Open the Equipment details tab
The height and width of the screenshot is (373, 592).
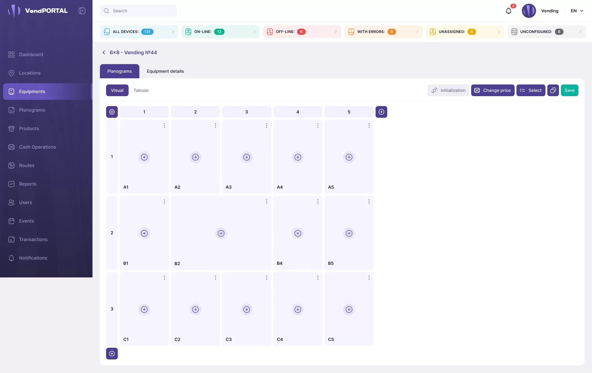(x=165, y=71)
